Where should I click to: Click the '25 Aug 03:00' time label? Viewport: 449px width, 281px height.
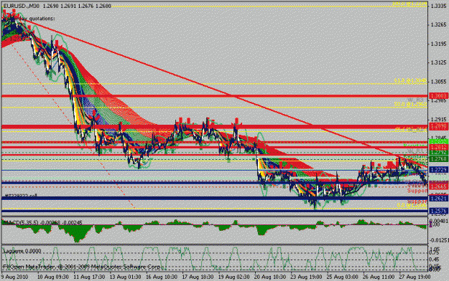tap(343, 277)
